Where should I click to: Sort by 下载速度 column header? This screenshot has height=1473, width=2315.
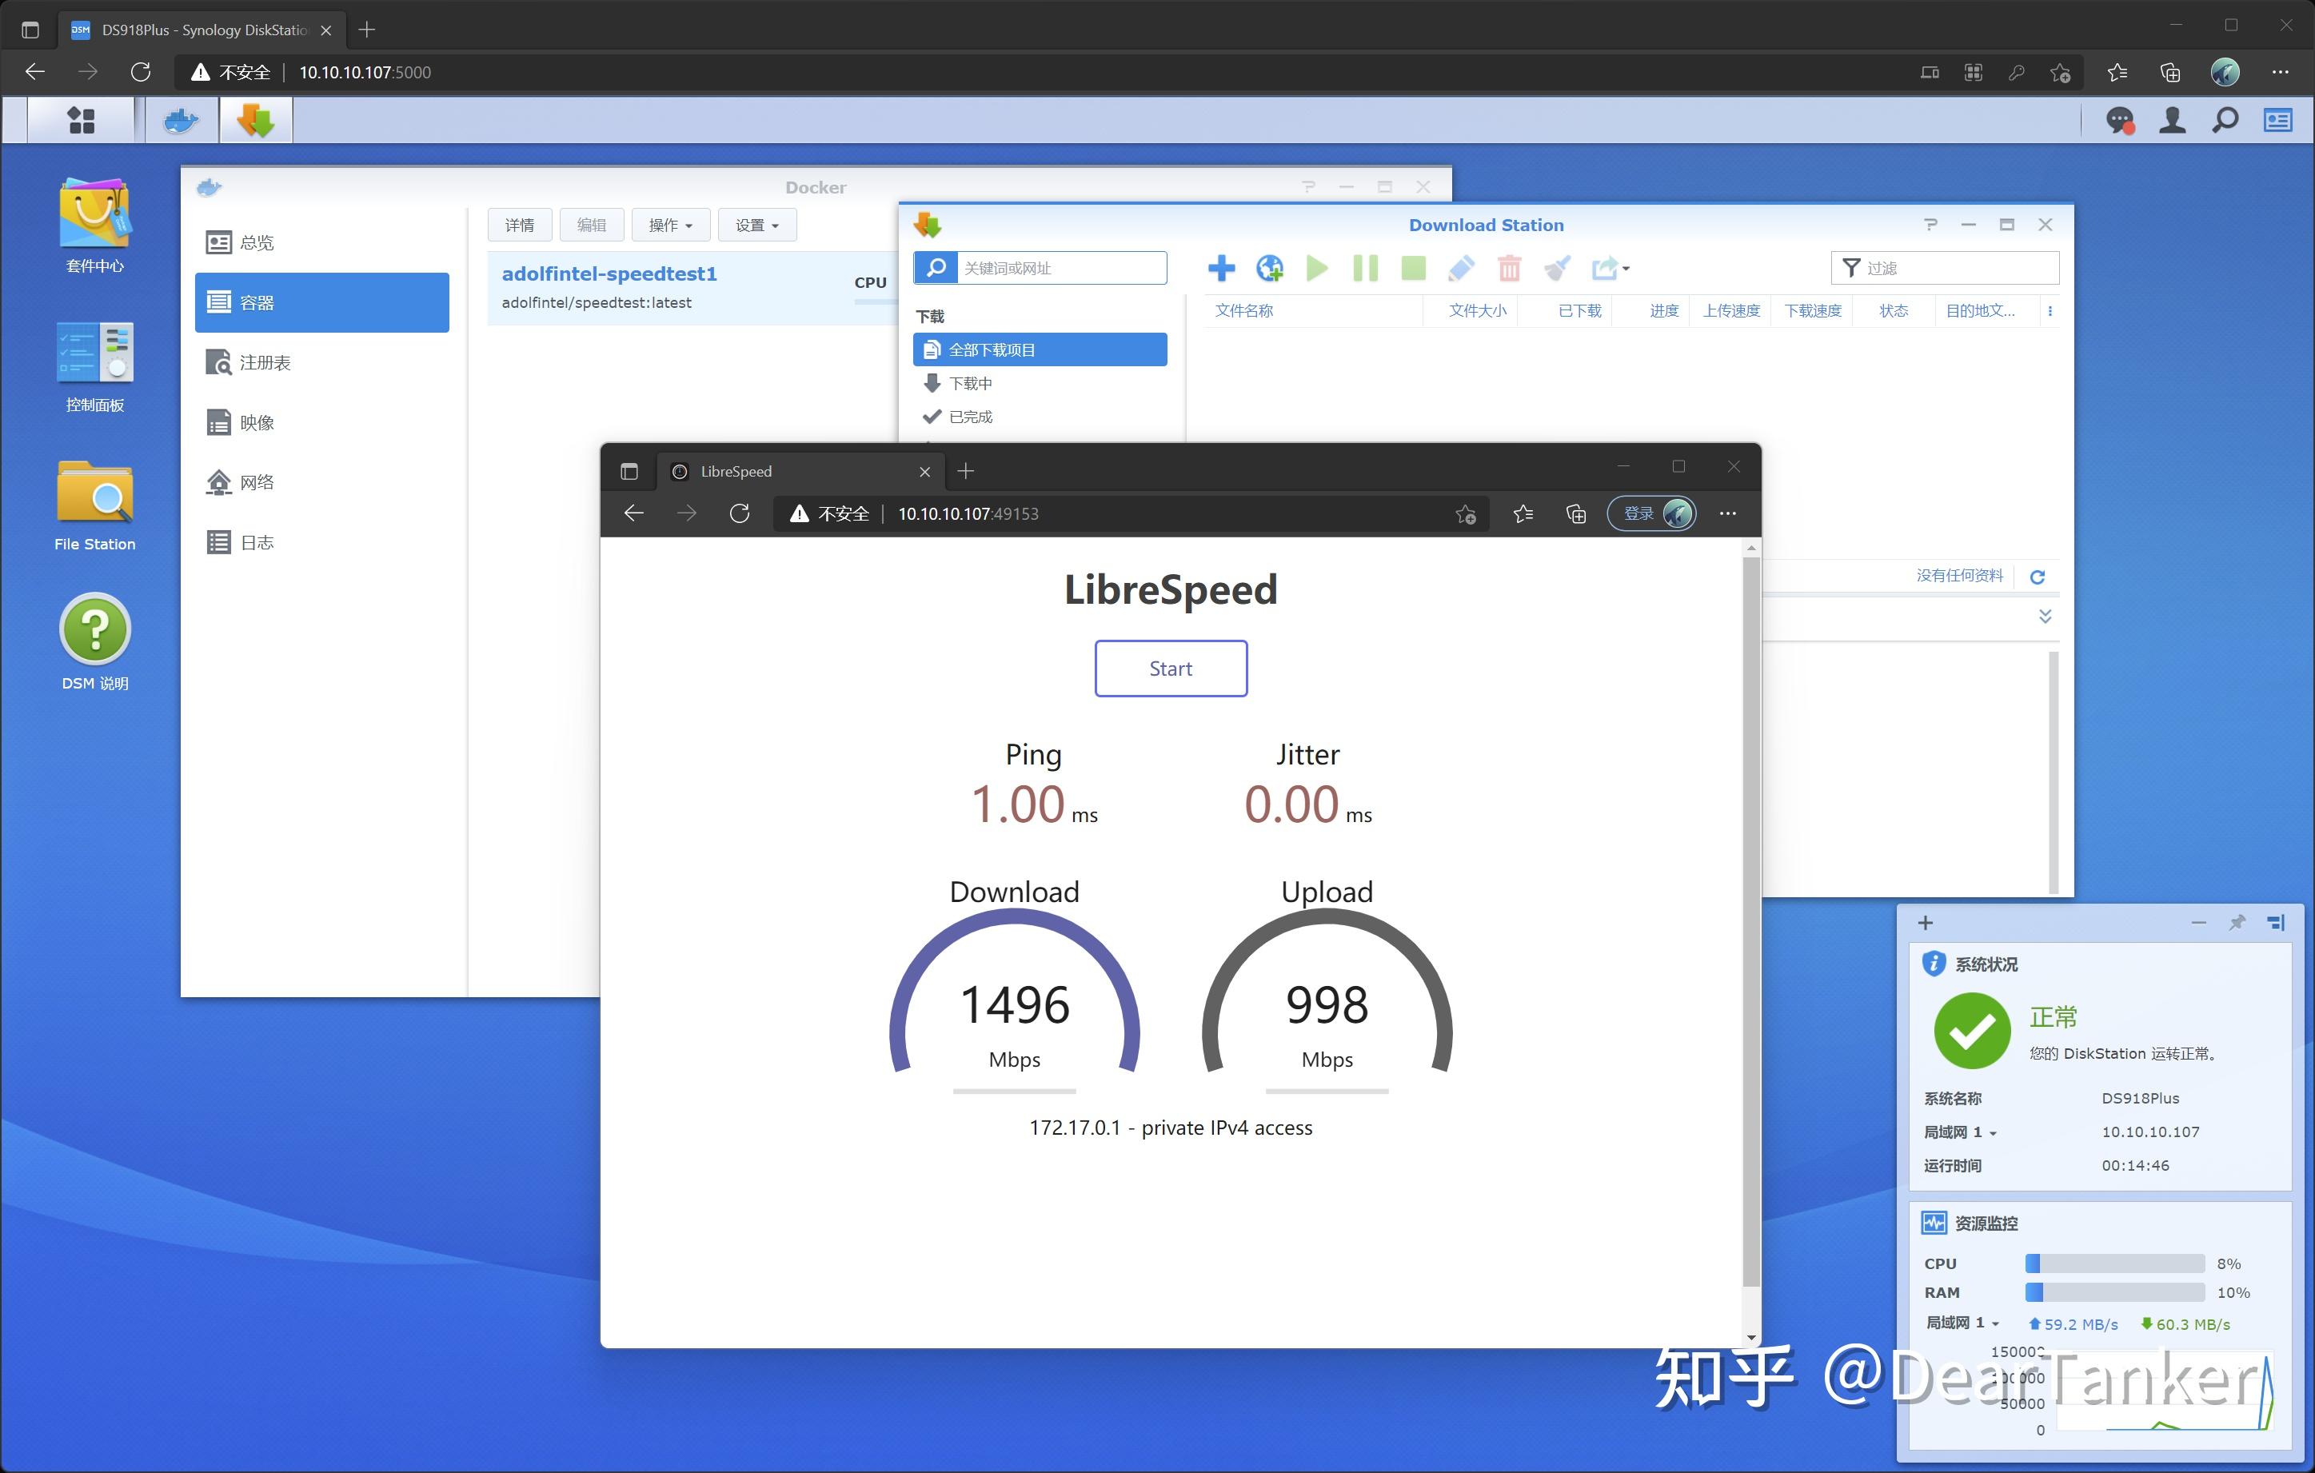coord(1812,310)
